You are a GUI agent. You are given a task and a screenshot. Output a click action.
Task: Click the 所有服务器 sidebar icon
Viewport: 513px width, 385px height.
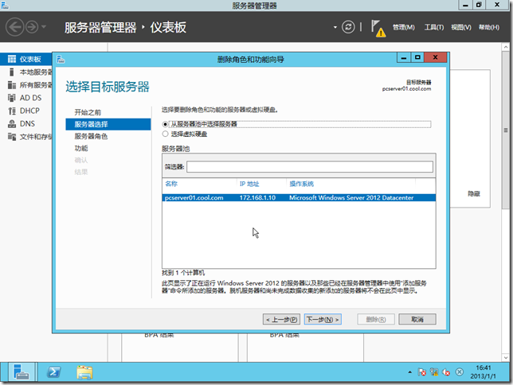[x=12, y=85]
